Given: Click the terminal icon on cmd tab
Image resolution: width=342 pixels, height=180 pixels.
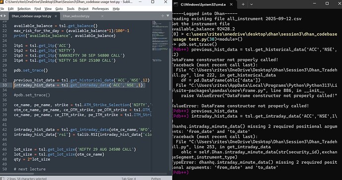Looking at the screenshot, I should tap(176, 4).
